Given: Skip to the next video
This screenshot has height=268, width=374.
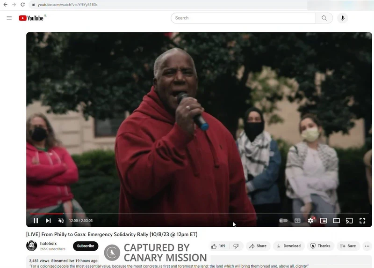Looking at the screenshot, I should 48,221.
